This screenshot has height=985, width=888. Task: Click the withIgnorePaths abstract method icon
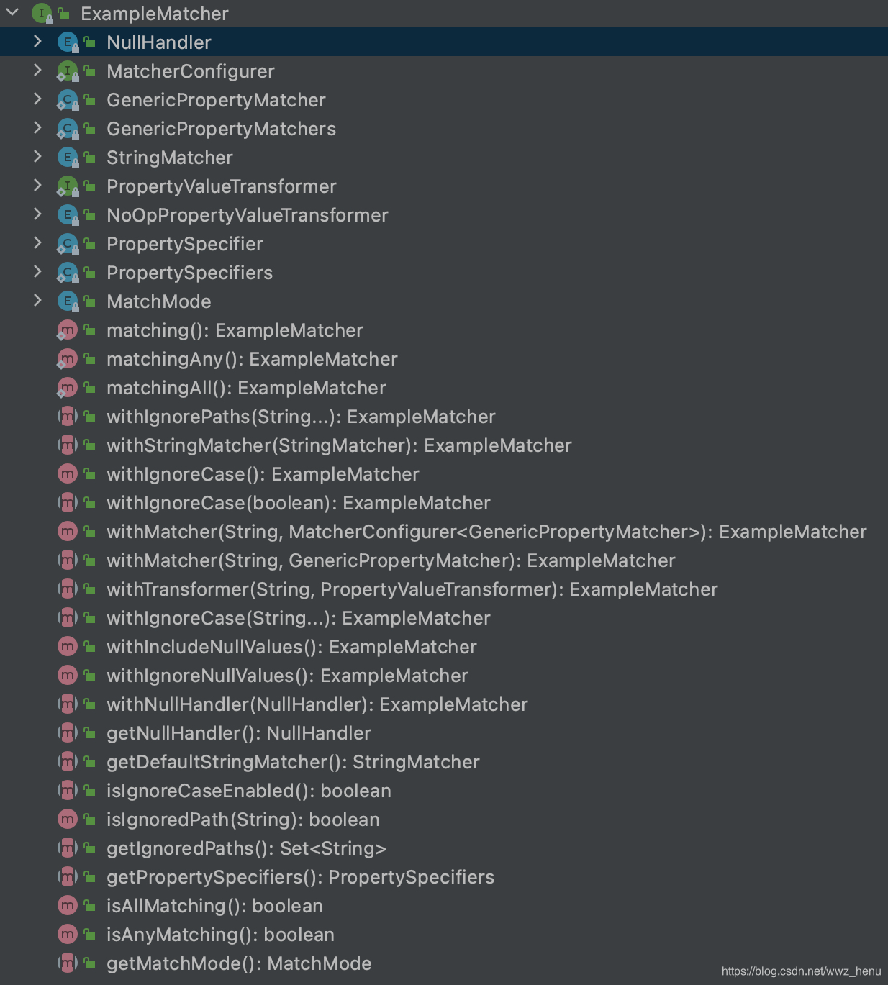(68, 416)
